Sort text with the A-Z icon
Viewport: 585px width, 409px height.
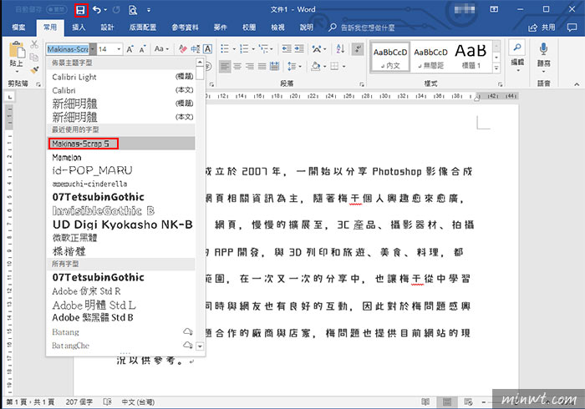(x=340, y=48)
